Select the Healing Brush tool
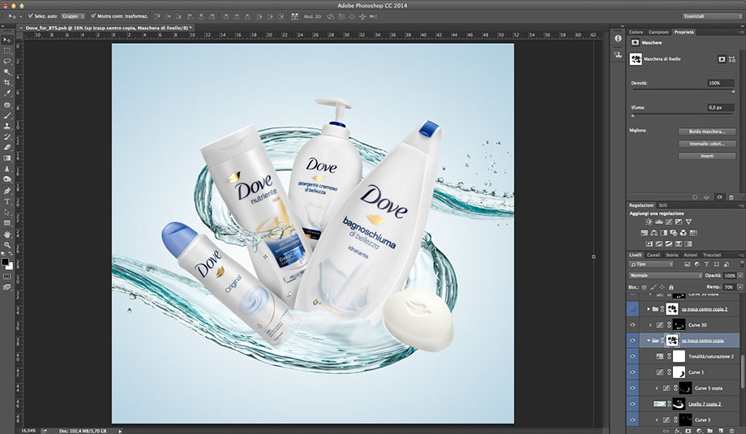746x434 pixels. (6, 105)
